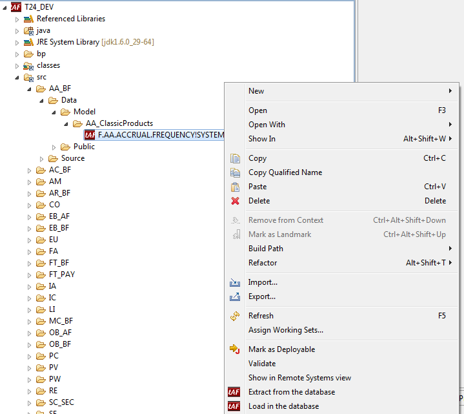Click the Refresh arrows icon
The image size is (464, 414).
[x=235, y=316]
